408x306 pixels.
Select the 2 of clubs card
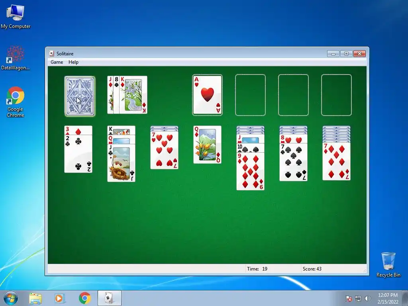click(x=78, y=154)
